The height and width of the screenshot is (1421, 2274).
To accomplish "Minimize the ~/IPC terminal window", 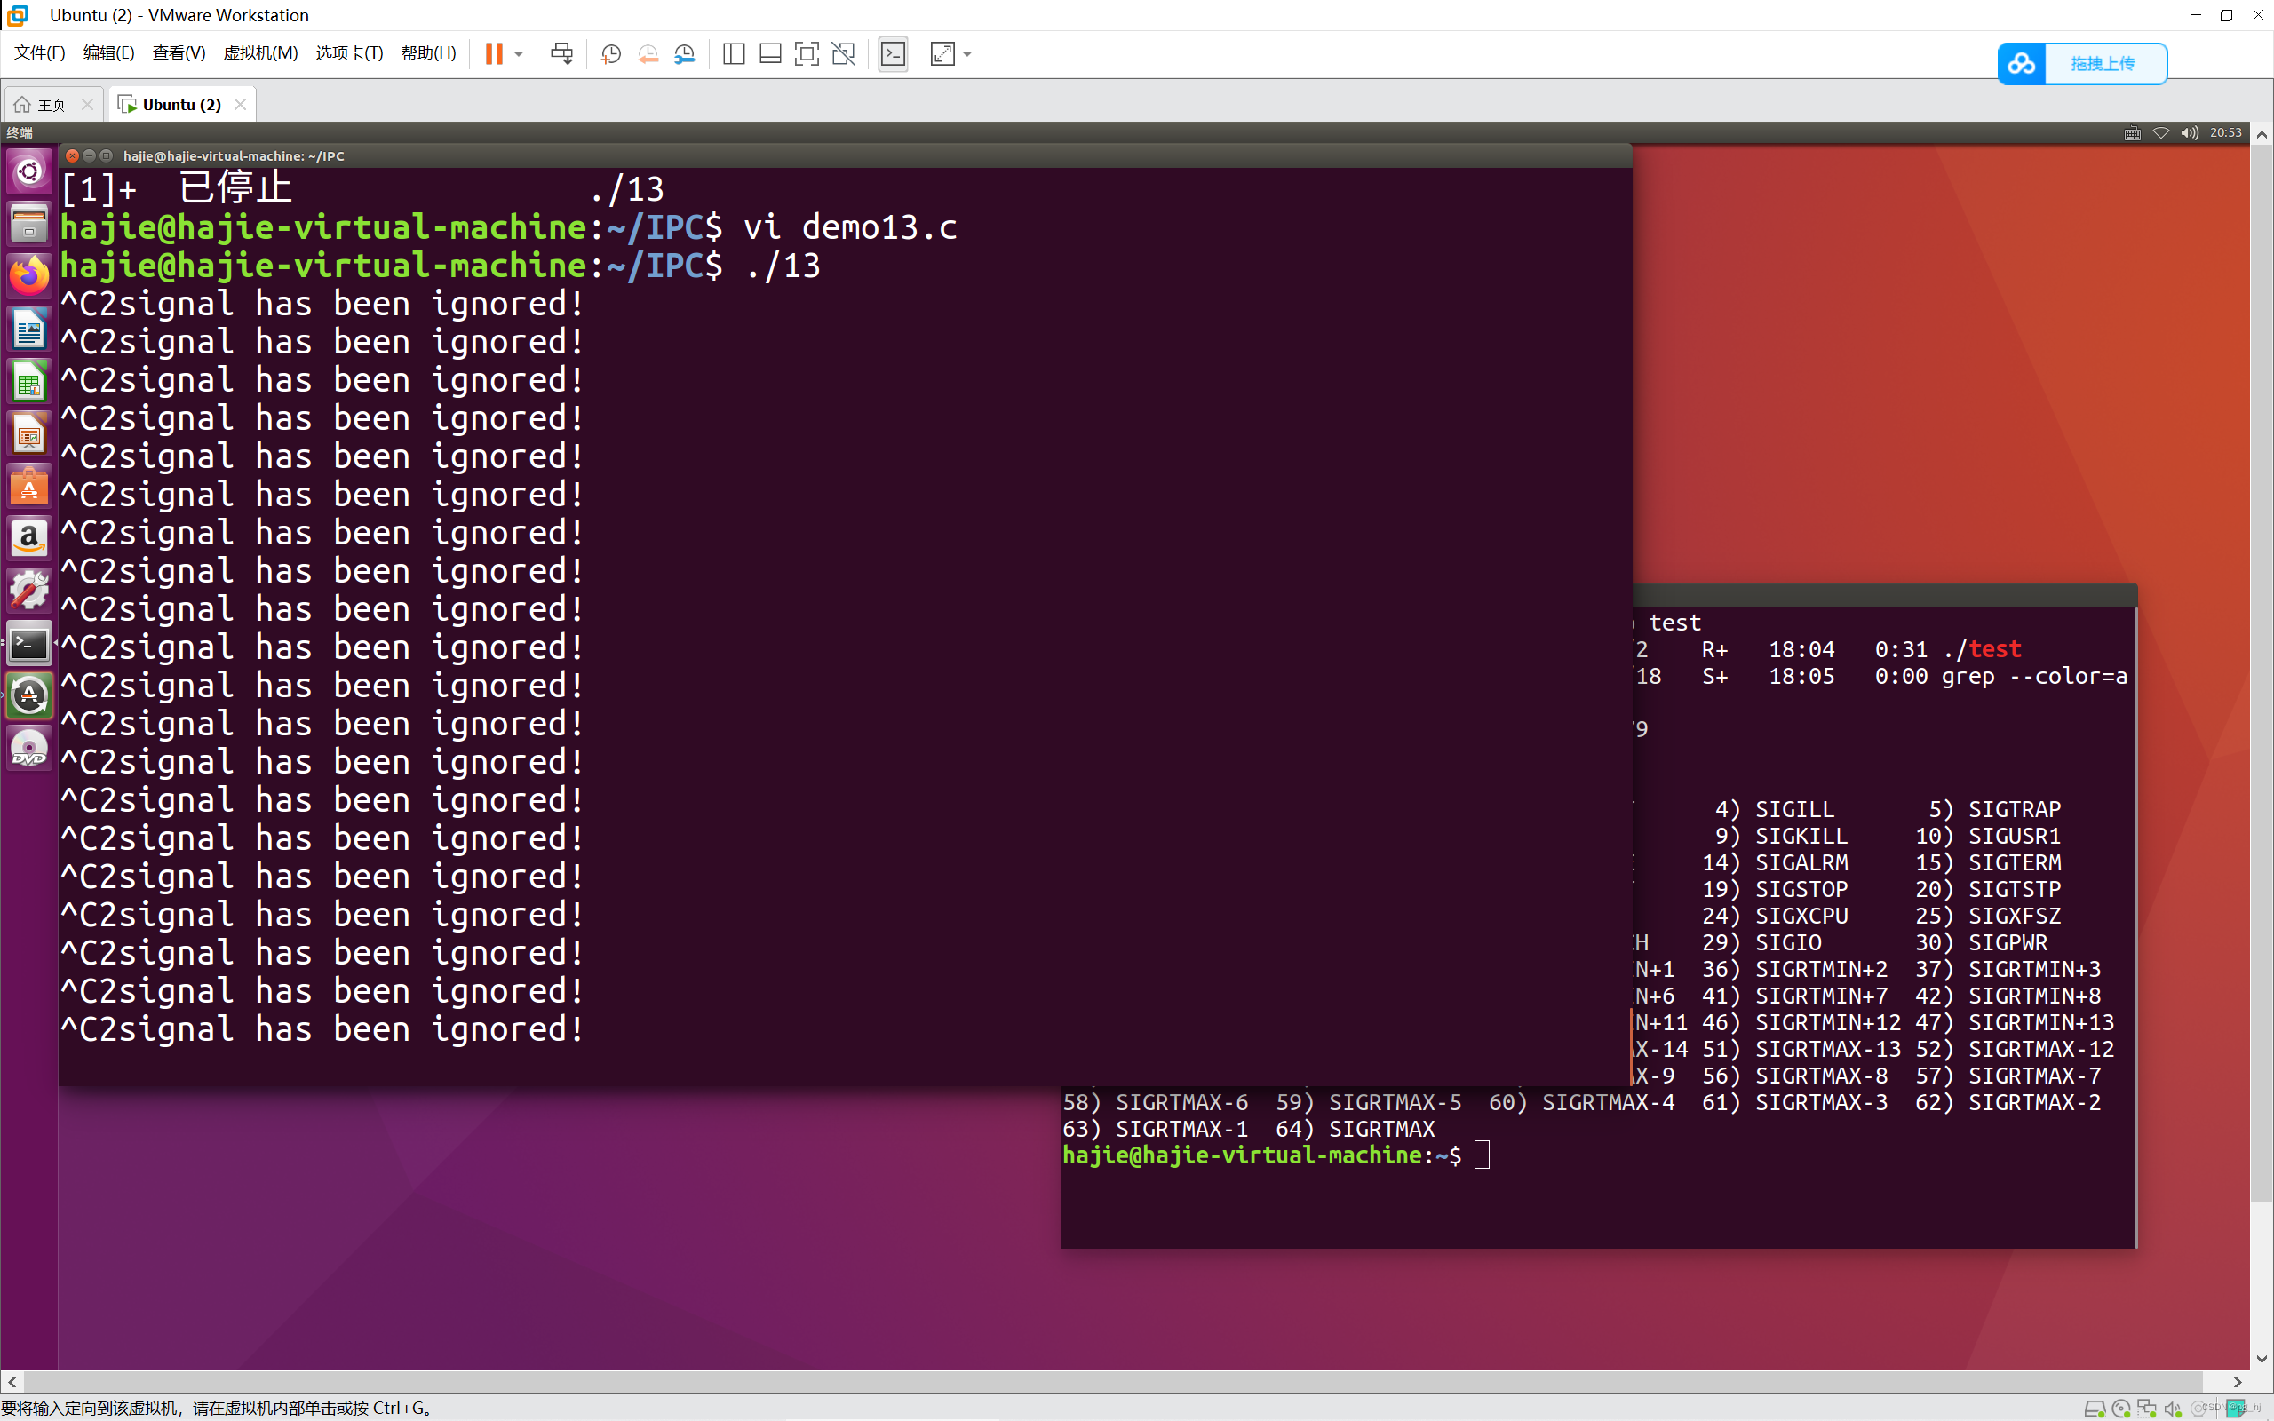I will [89, 156].
